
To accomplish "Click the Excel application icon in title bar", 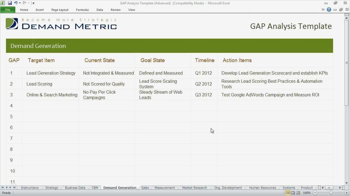I will click(x=3, y=3).
